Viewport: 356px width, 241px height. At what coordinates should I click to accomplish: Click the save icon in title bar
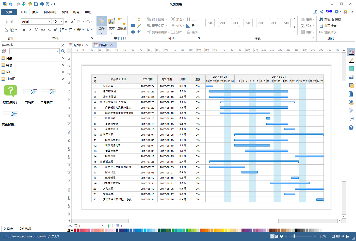coord(36,4)
